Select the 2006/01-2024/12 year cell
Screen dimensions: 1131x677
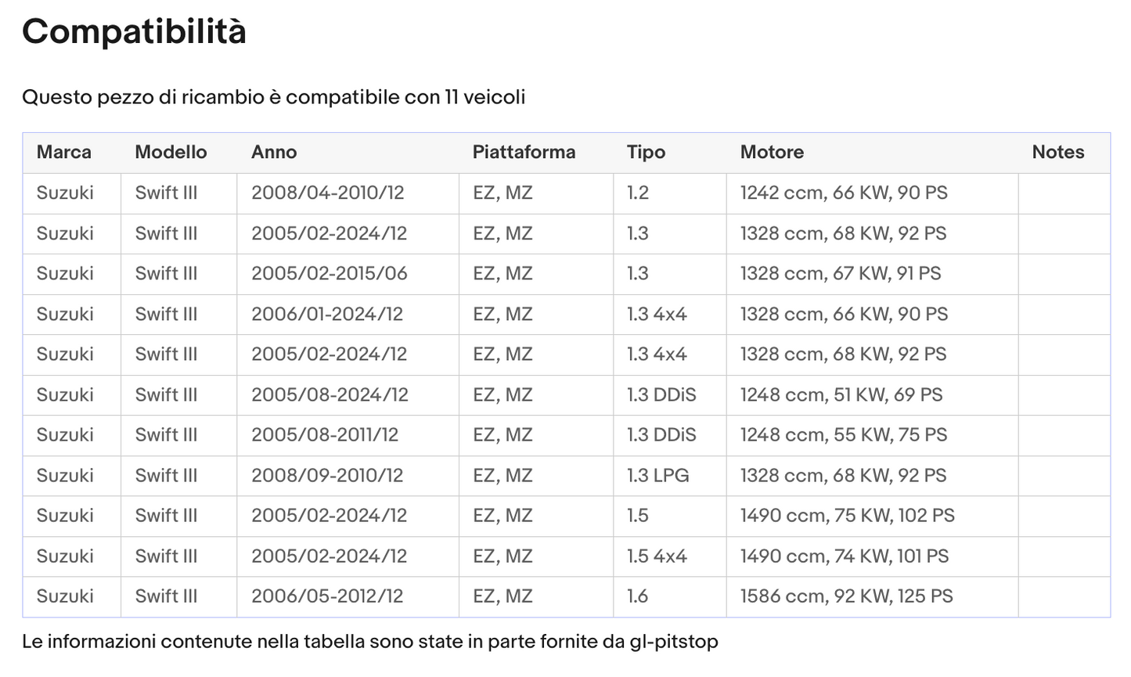pos(327,315)
